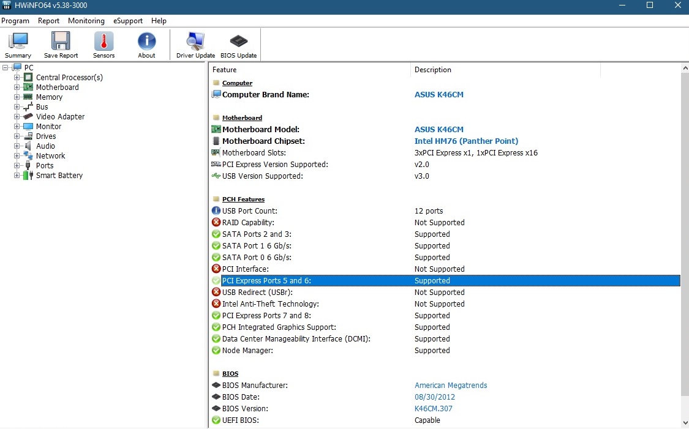The image size is (689, 429).
Task: Click ASUS K46CM beside Computer Brand Name
Action: tap(439, 94)
